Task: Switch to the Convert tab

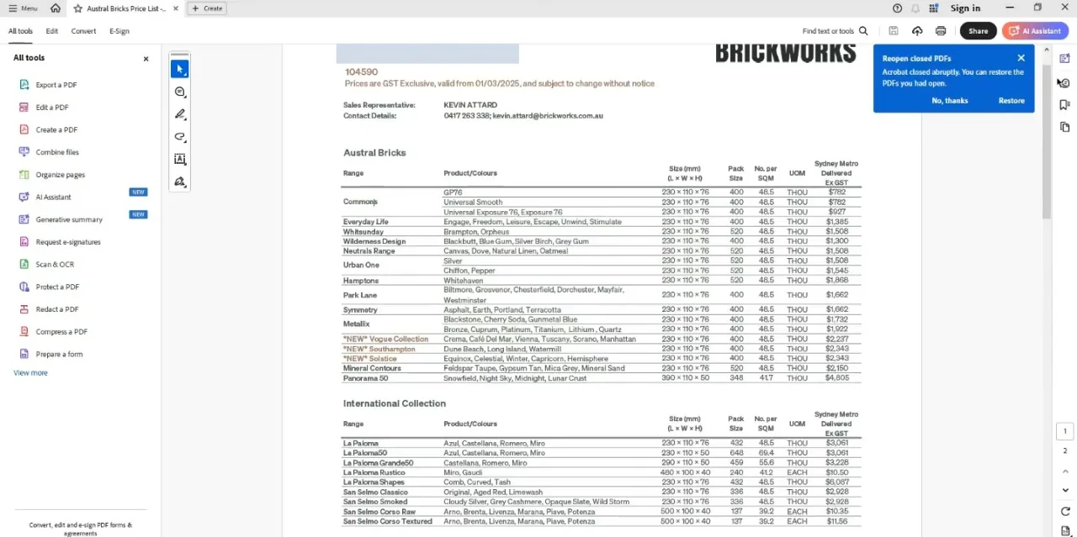Action: point(83,31)
